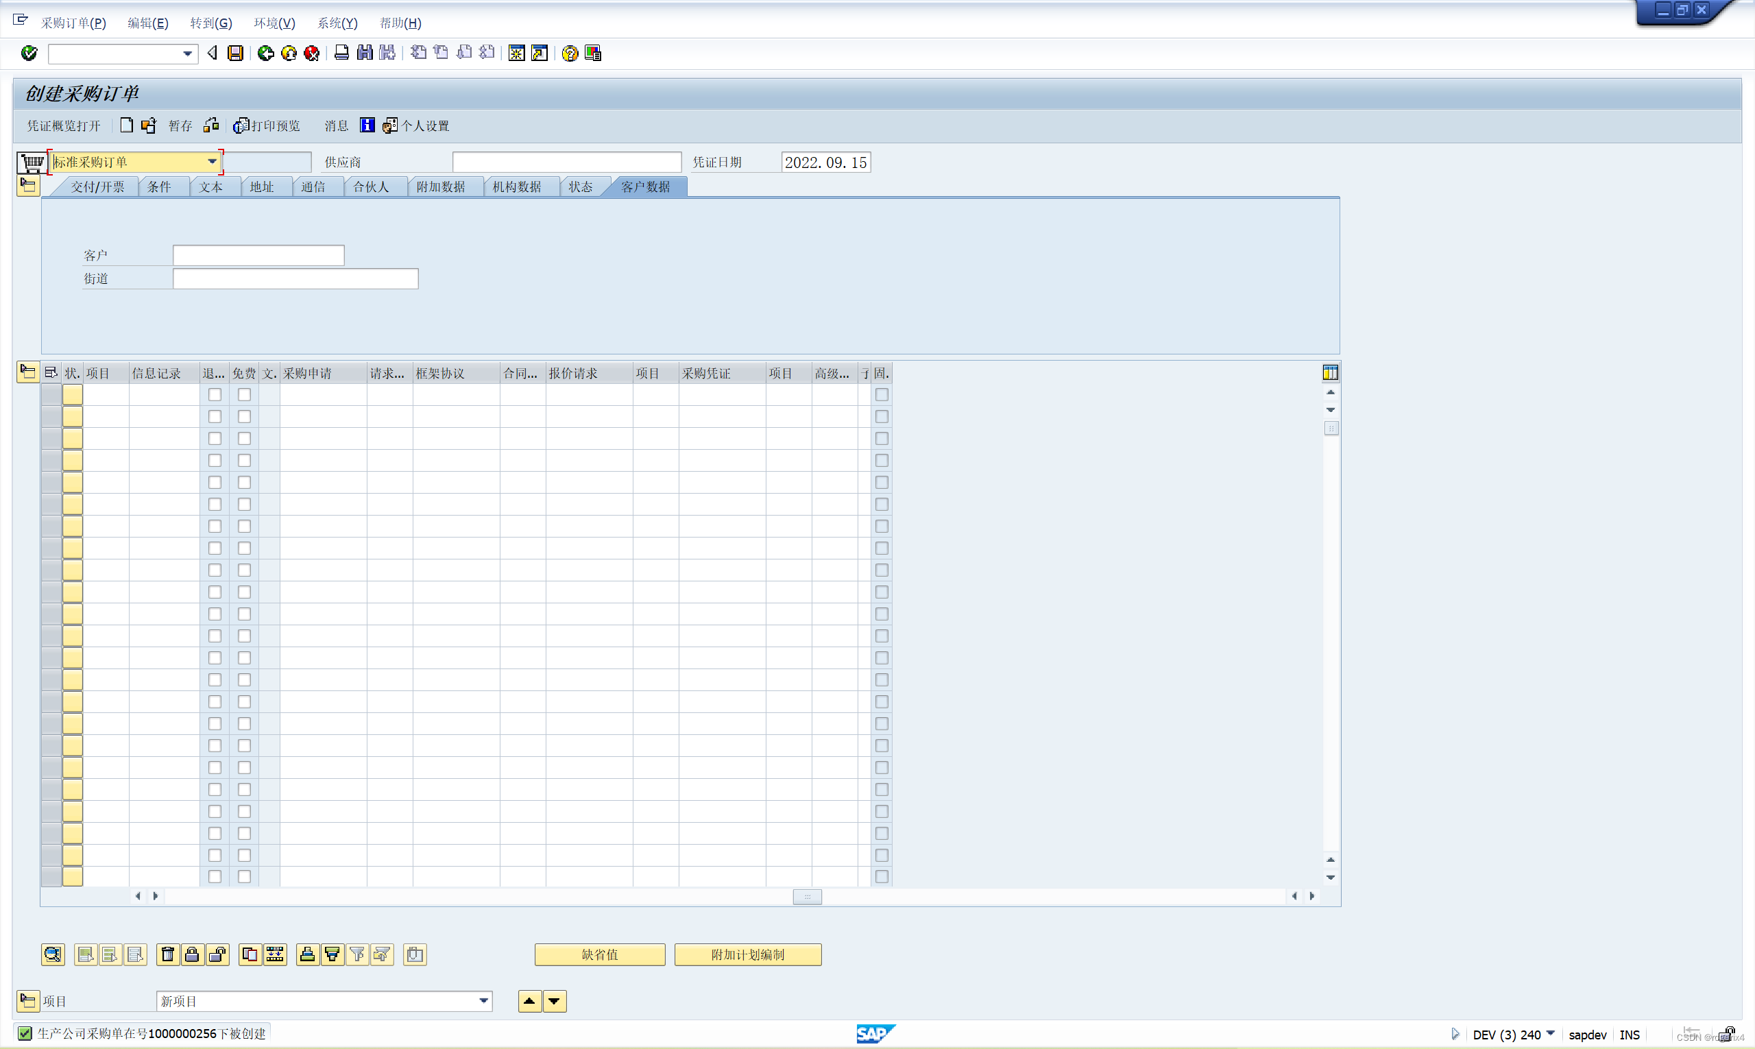The image size is (1755, 1049).
Task: Tick the first row 退... checkbox
Action: point(215,394)
